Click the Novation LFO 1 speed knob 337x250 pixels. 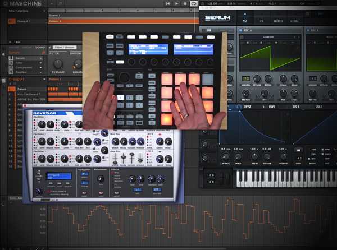pyautogui.click(x=160, y=141)
